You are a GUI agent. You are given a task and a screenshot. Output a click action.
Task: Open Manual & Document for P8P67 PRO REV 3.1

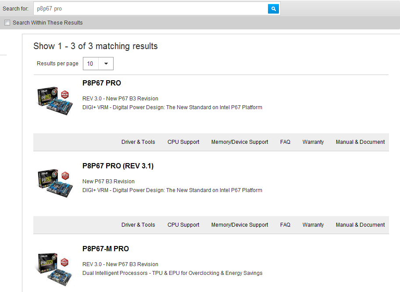[x=360, y=225]
